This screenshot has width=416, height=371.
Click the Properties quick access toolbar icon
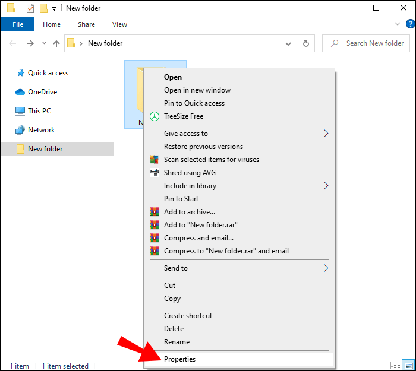[x=30, y=8]
